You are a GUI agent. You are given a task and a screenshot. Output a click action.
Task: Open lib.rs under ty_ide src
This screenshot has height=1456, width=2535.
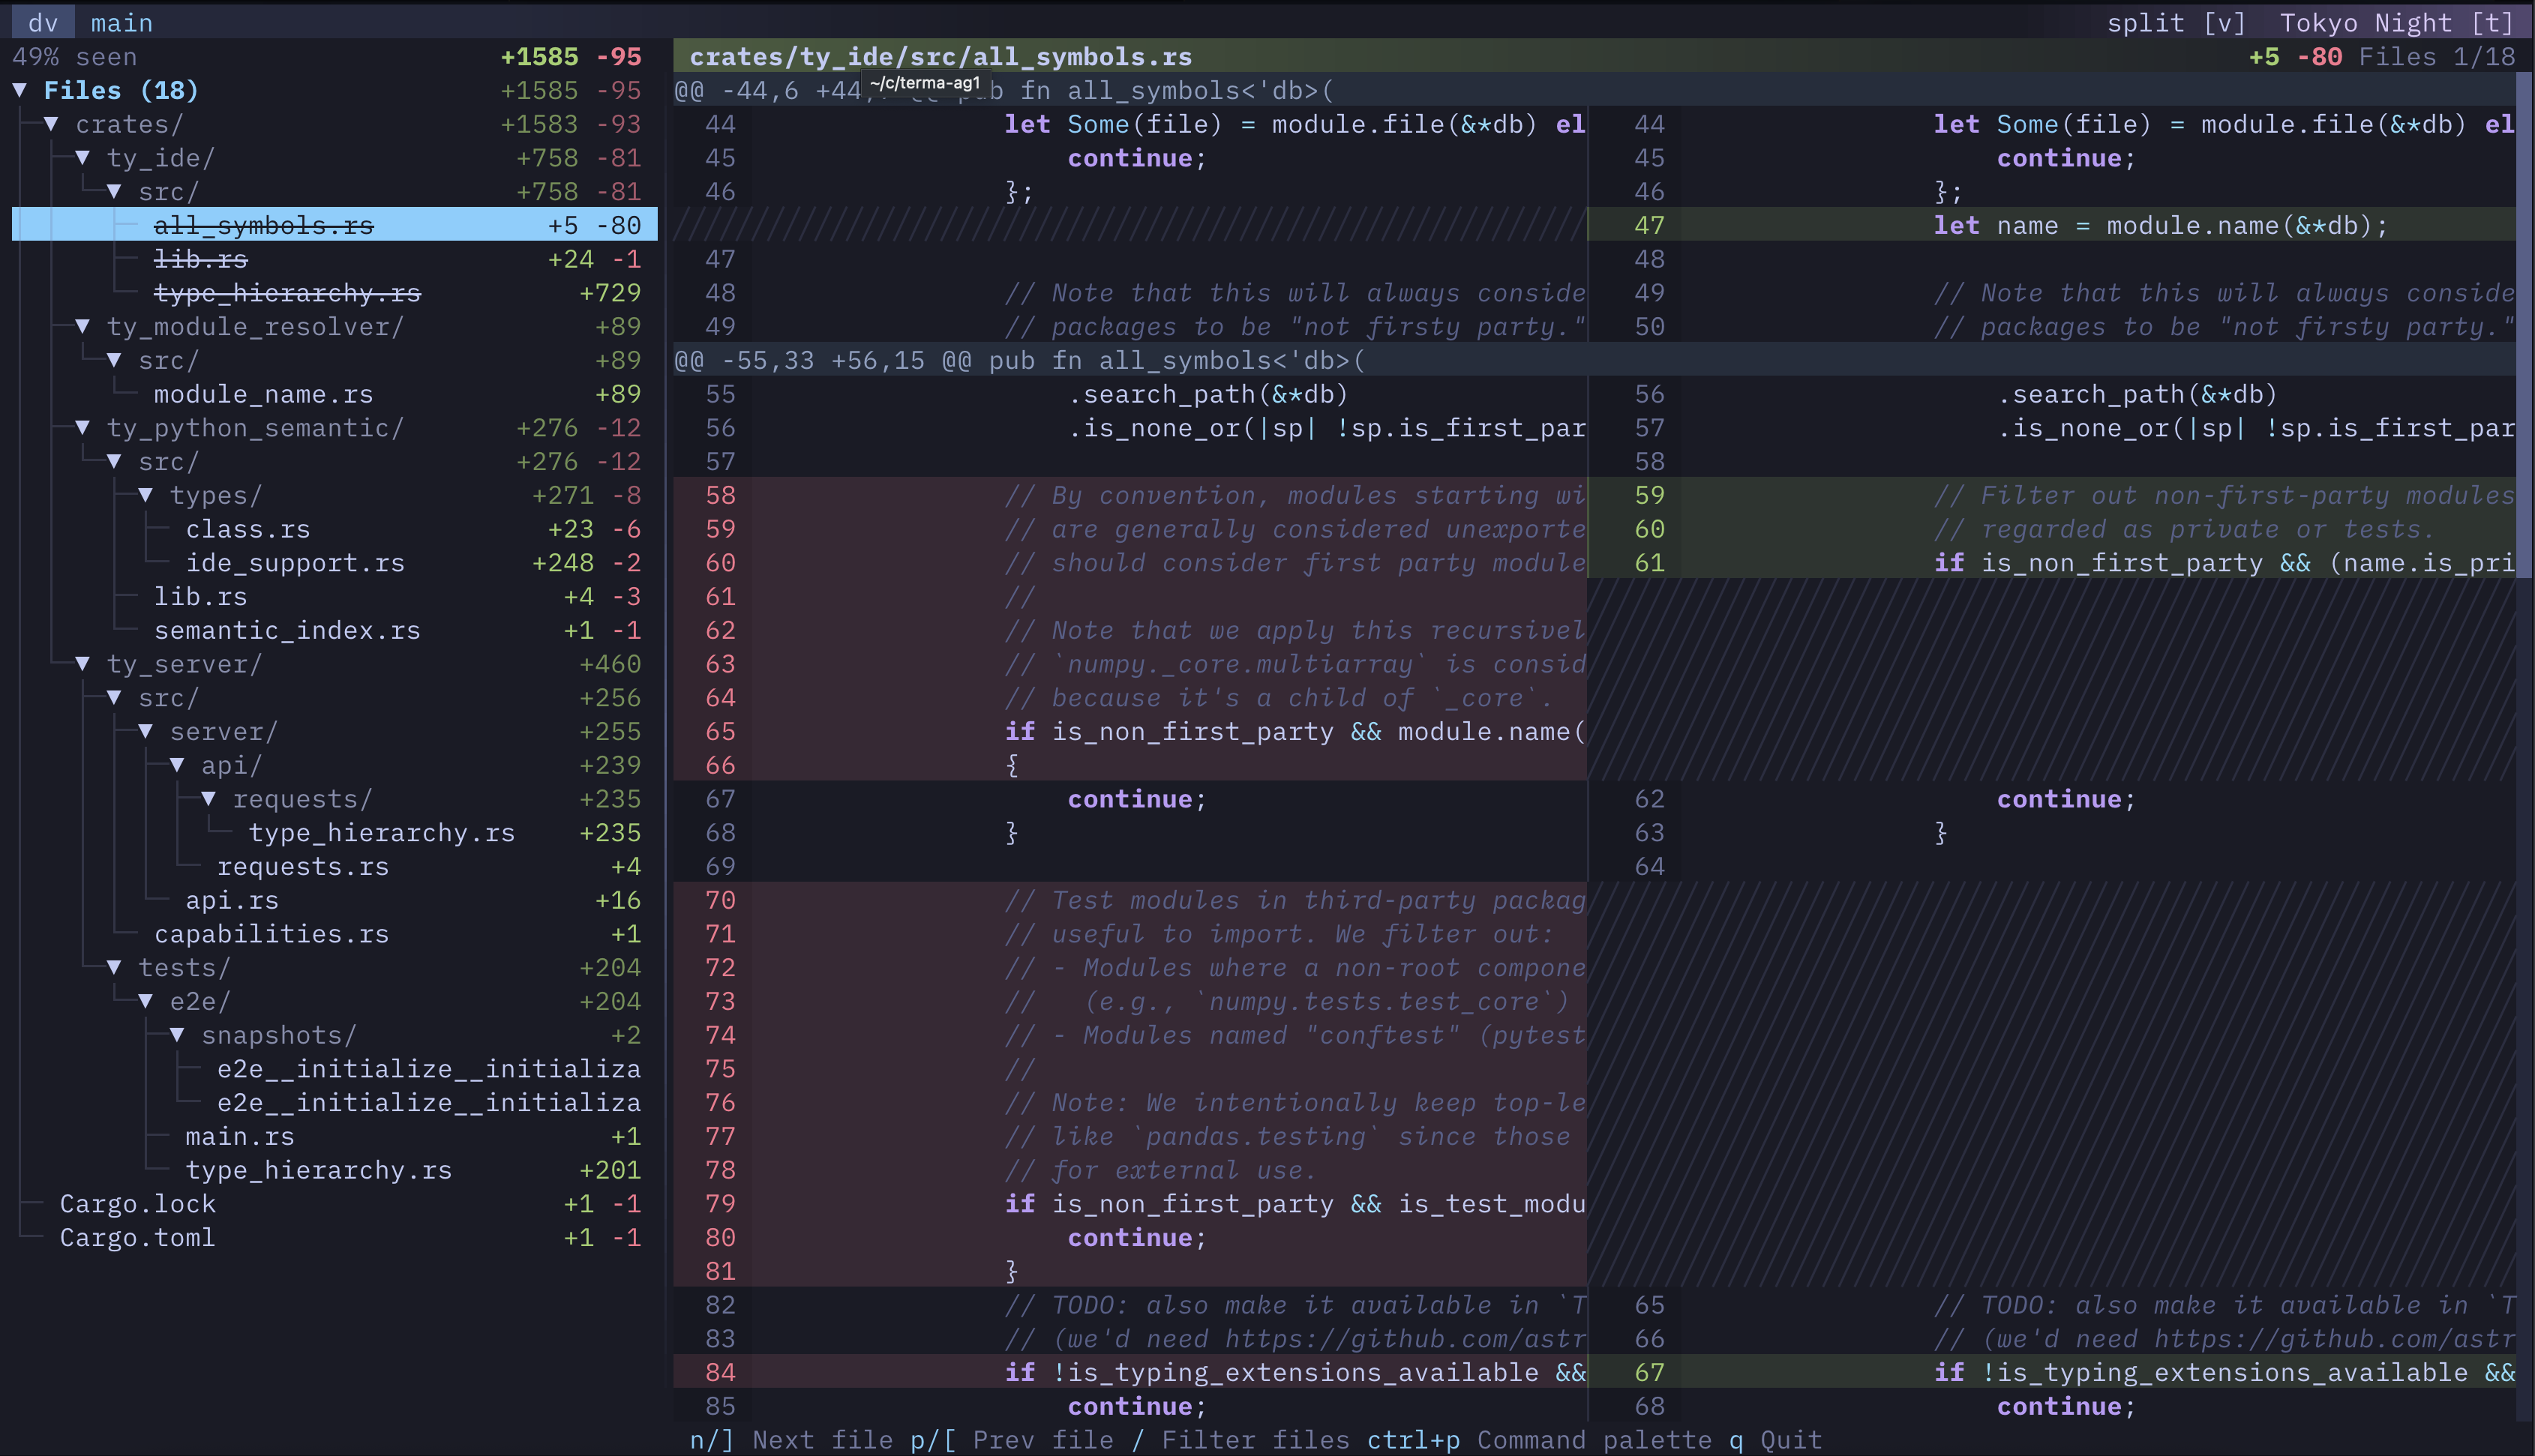(202, 259)
